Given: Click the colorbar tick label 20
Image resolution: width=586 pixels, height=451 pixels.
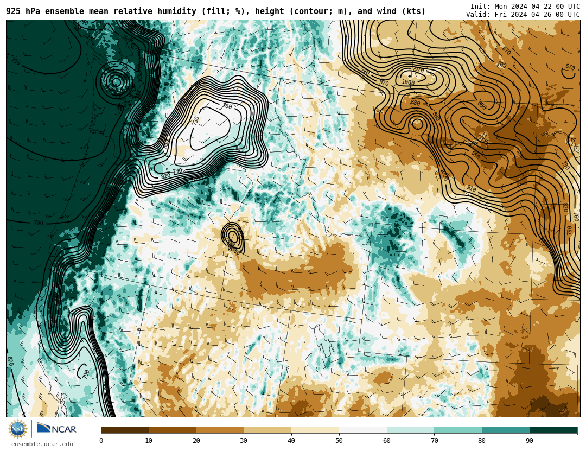Looking at the screenshot, I should click(196, 441).
